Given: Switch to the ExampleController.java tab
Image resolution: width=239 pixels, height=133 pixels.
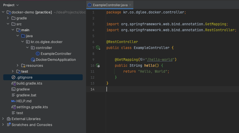Looking at the screenshot, I should click(110, 5).
